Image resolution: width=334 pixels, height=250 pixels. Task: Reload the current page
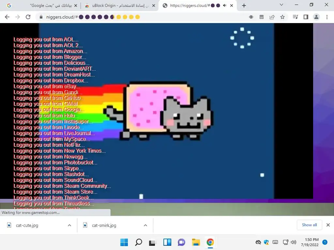[28, 17]
